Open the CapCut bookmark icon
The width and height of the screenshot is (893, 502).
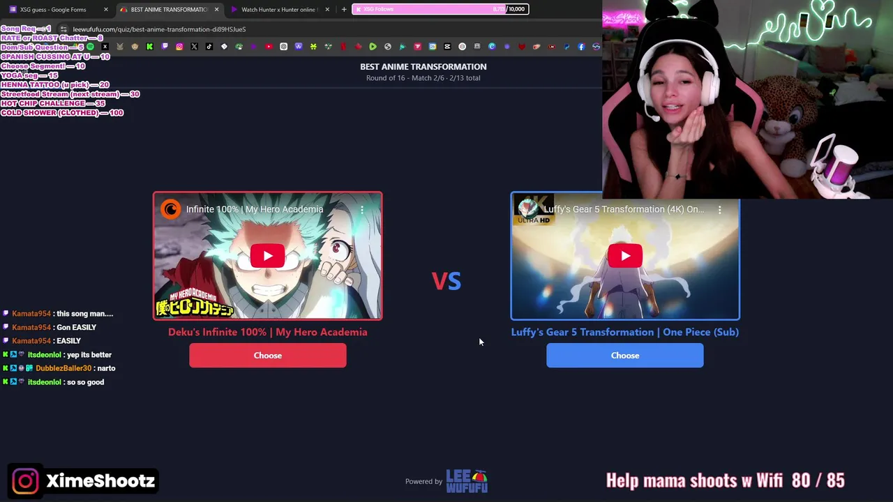tap(447, 47)
